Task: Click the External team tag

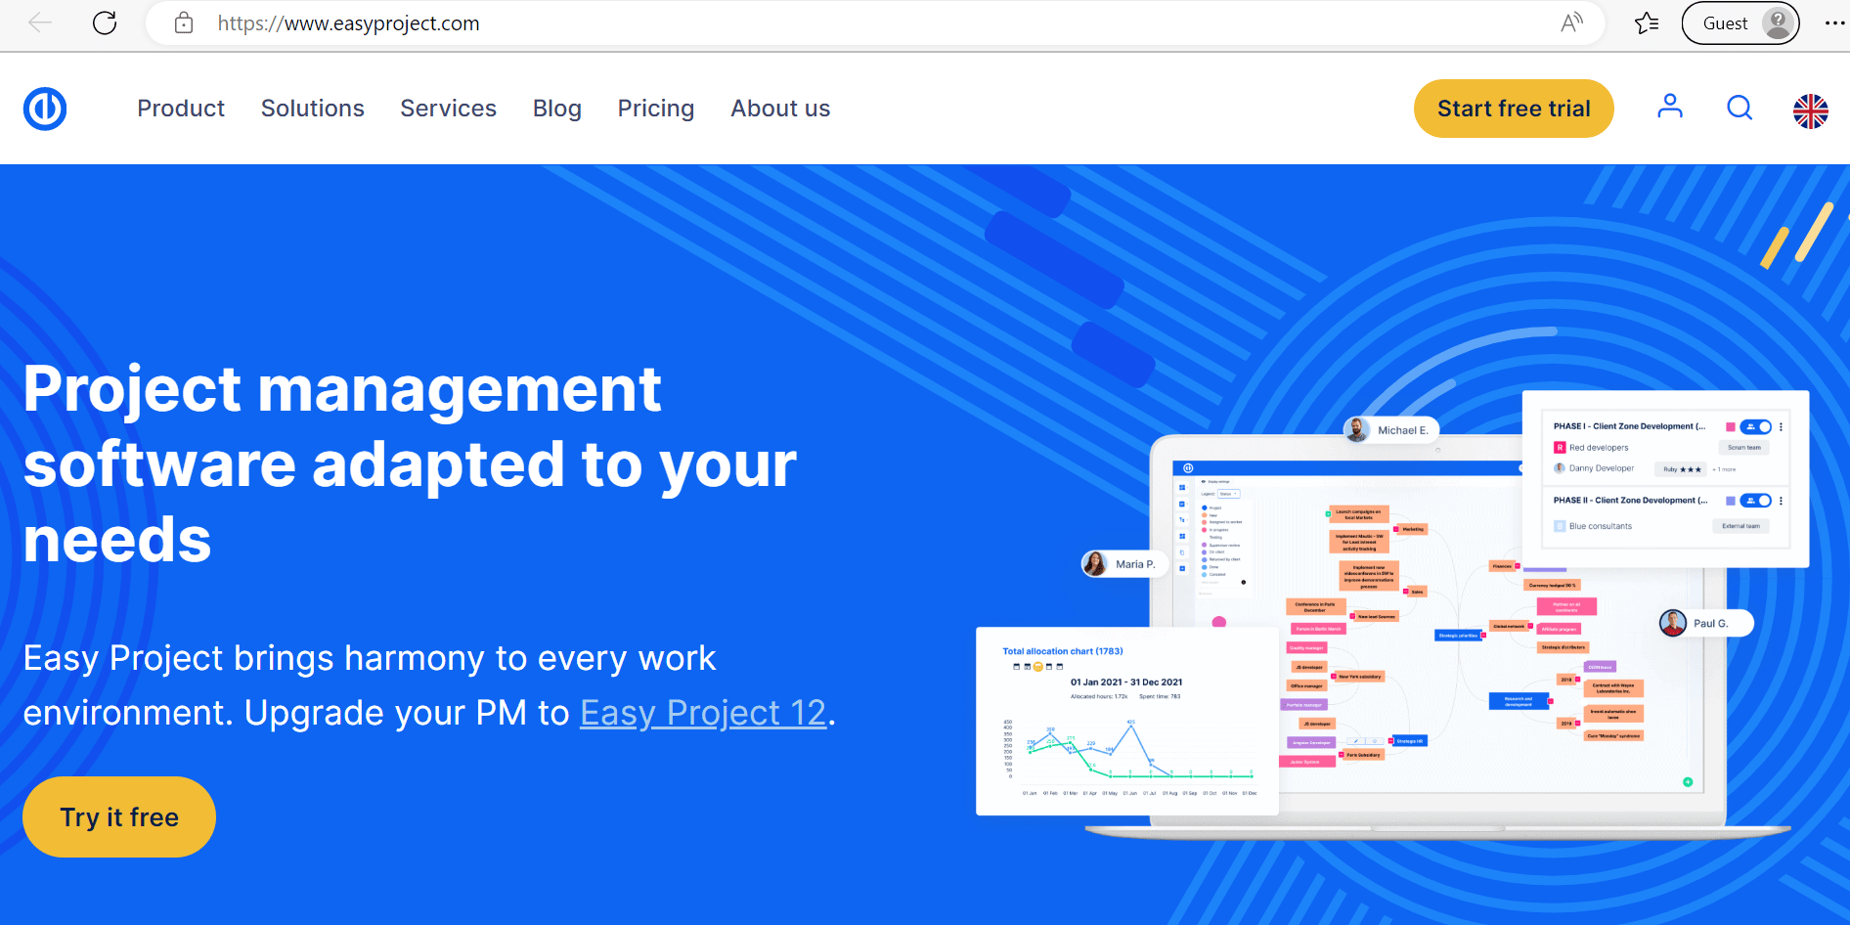Action: [x=1741, y=526]
